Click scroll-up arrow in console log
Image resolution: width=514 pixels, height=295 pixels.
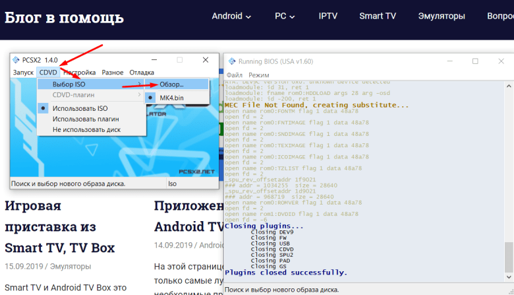click(x=509, y=86)
